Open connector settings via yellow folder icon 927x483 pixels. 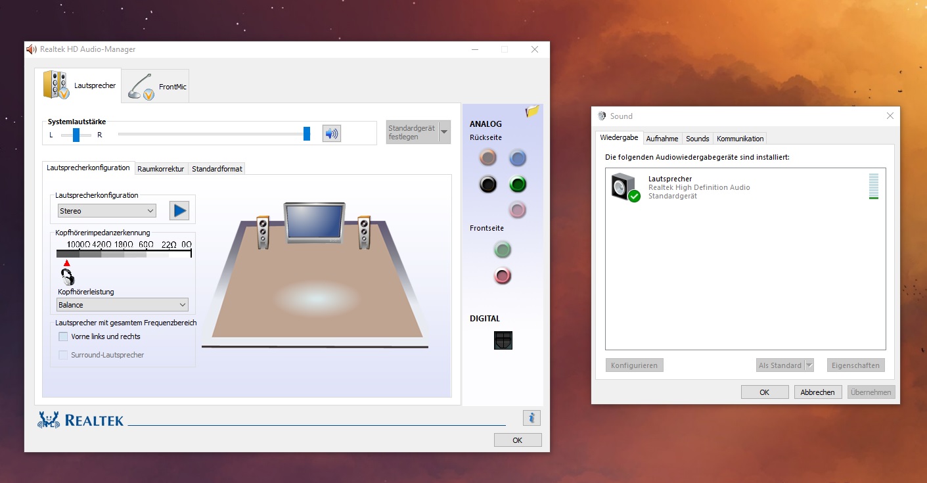point(532,112)
